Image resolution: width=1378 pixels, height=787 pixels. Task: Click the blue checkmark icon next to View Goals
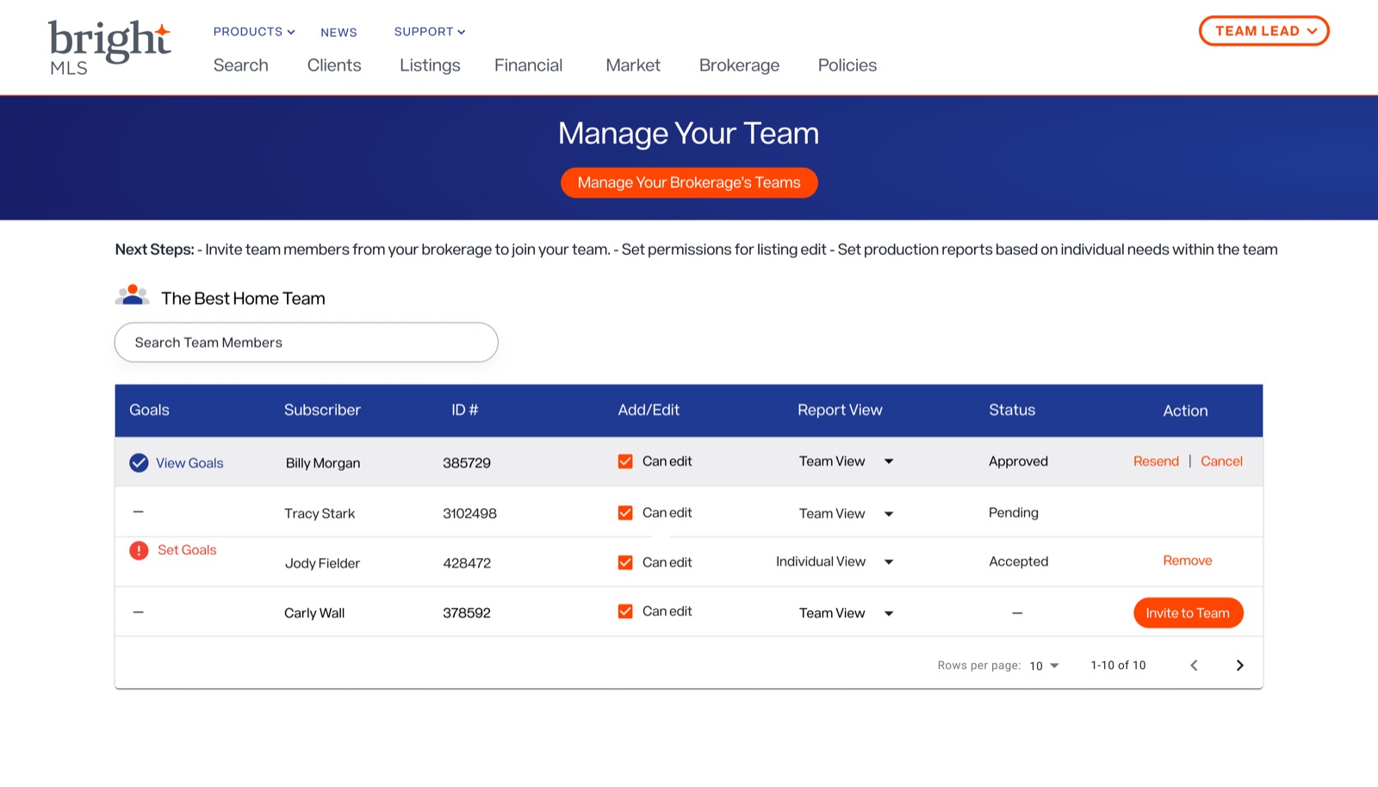tap(139, 462)
